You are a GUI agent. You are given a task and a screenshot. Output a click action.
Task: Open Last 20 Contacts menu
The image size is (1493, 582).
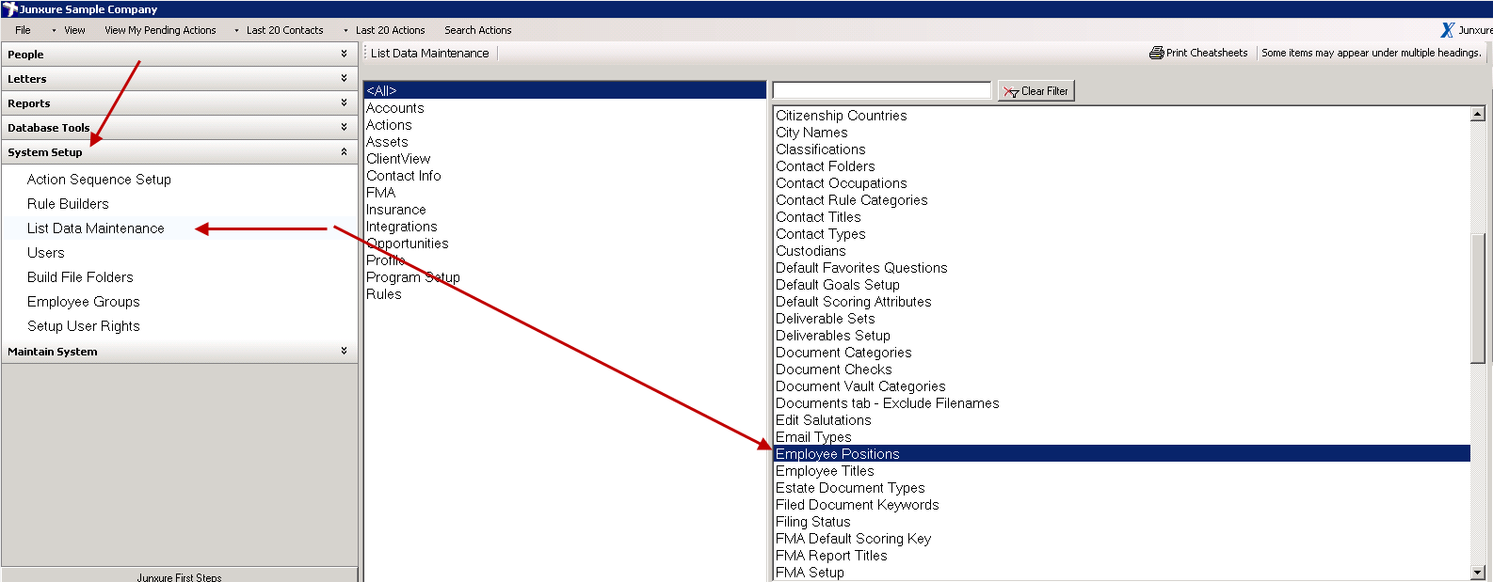coord(284,30)
